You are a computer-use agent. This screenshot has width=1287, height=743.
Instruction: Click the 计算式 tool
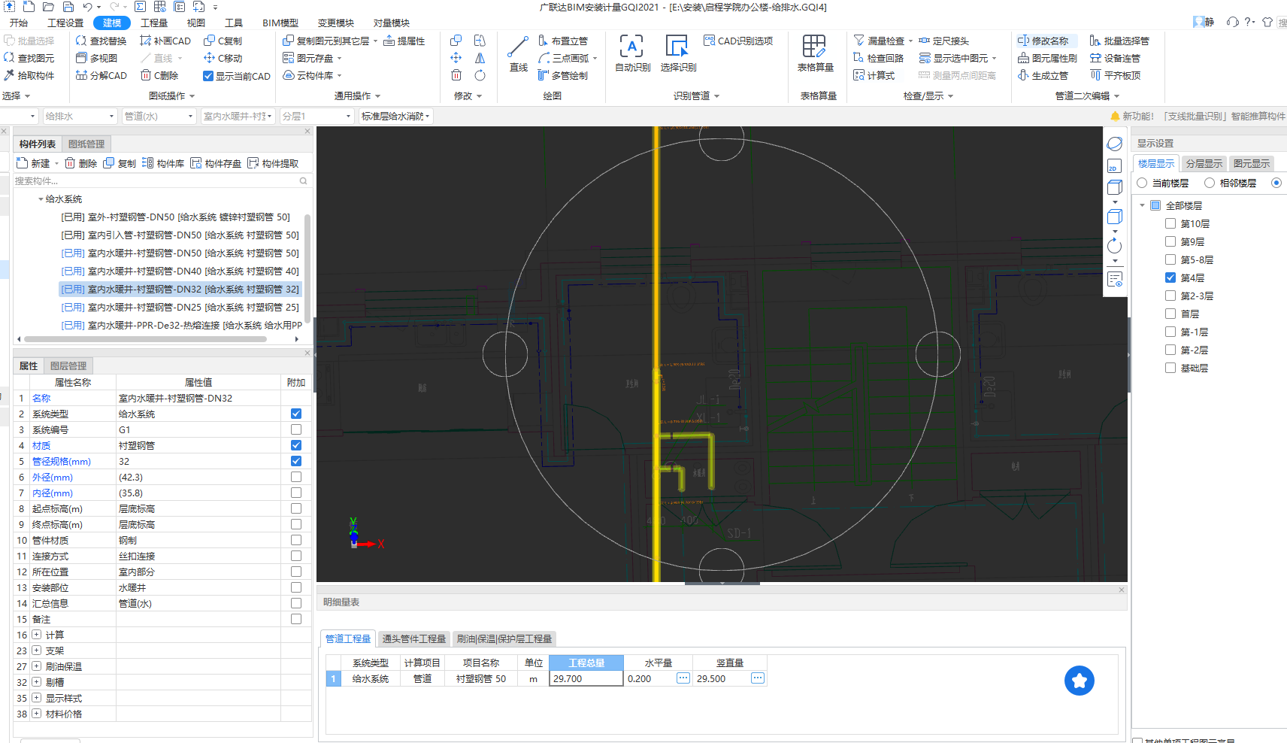tap(874, 75)
